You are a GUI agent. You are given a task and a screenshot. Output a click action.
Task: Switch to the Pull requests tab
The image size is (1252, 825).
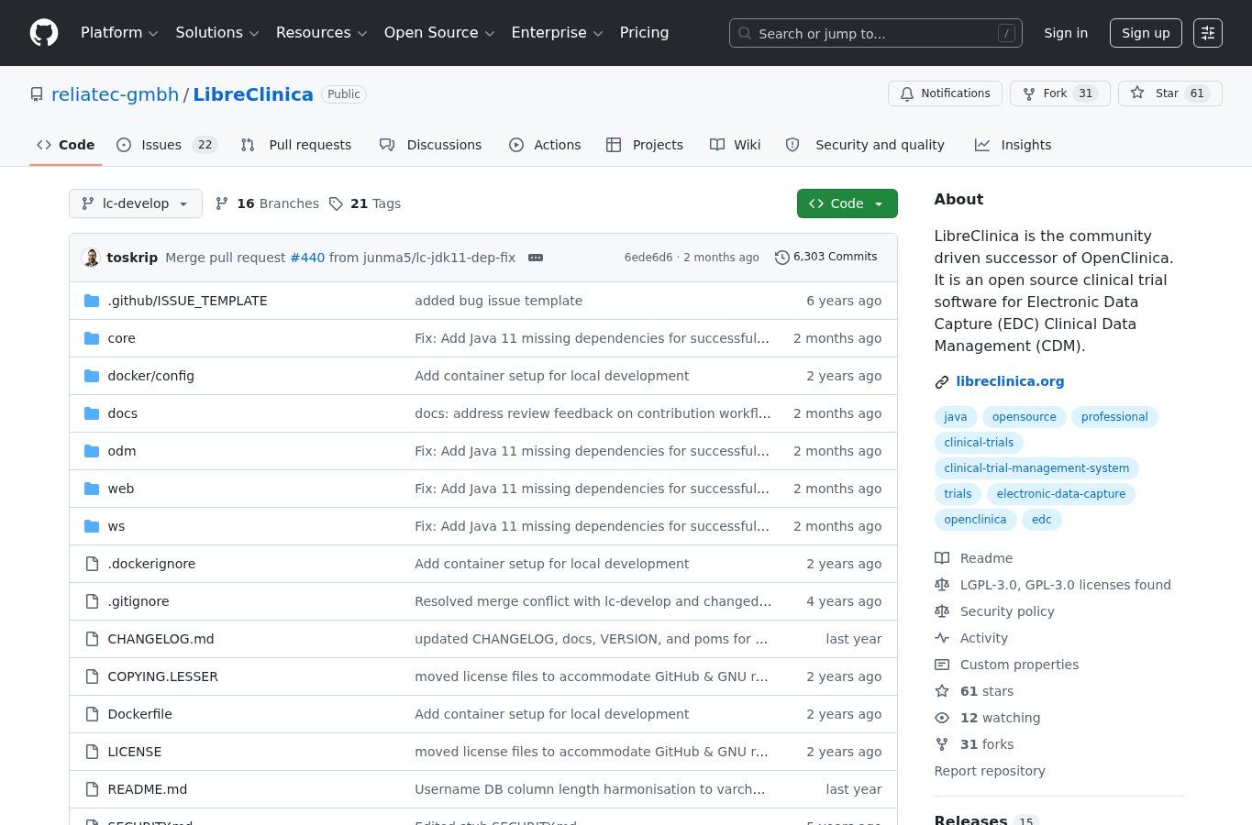pos(296,145)
